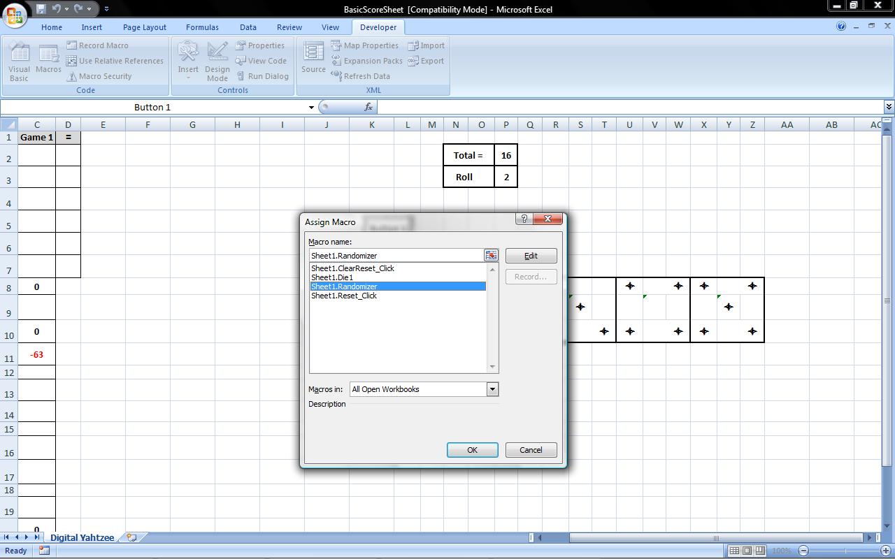The image size is (895, 559).
Task: Click the horizontal scrollbar thumb
Action: [715, 537]
